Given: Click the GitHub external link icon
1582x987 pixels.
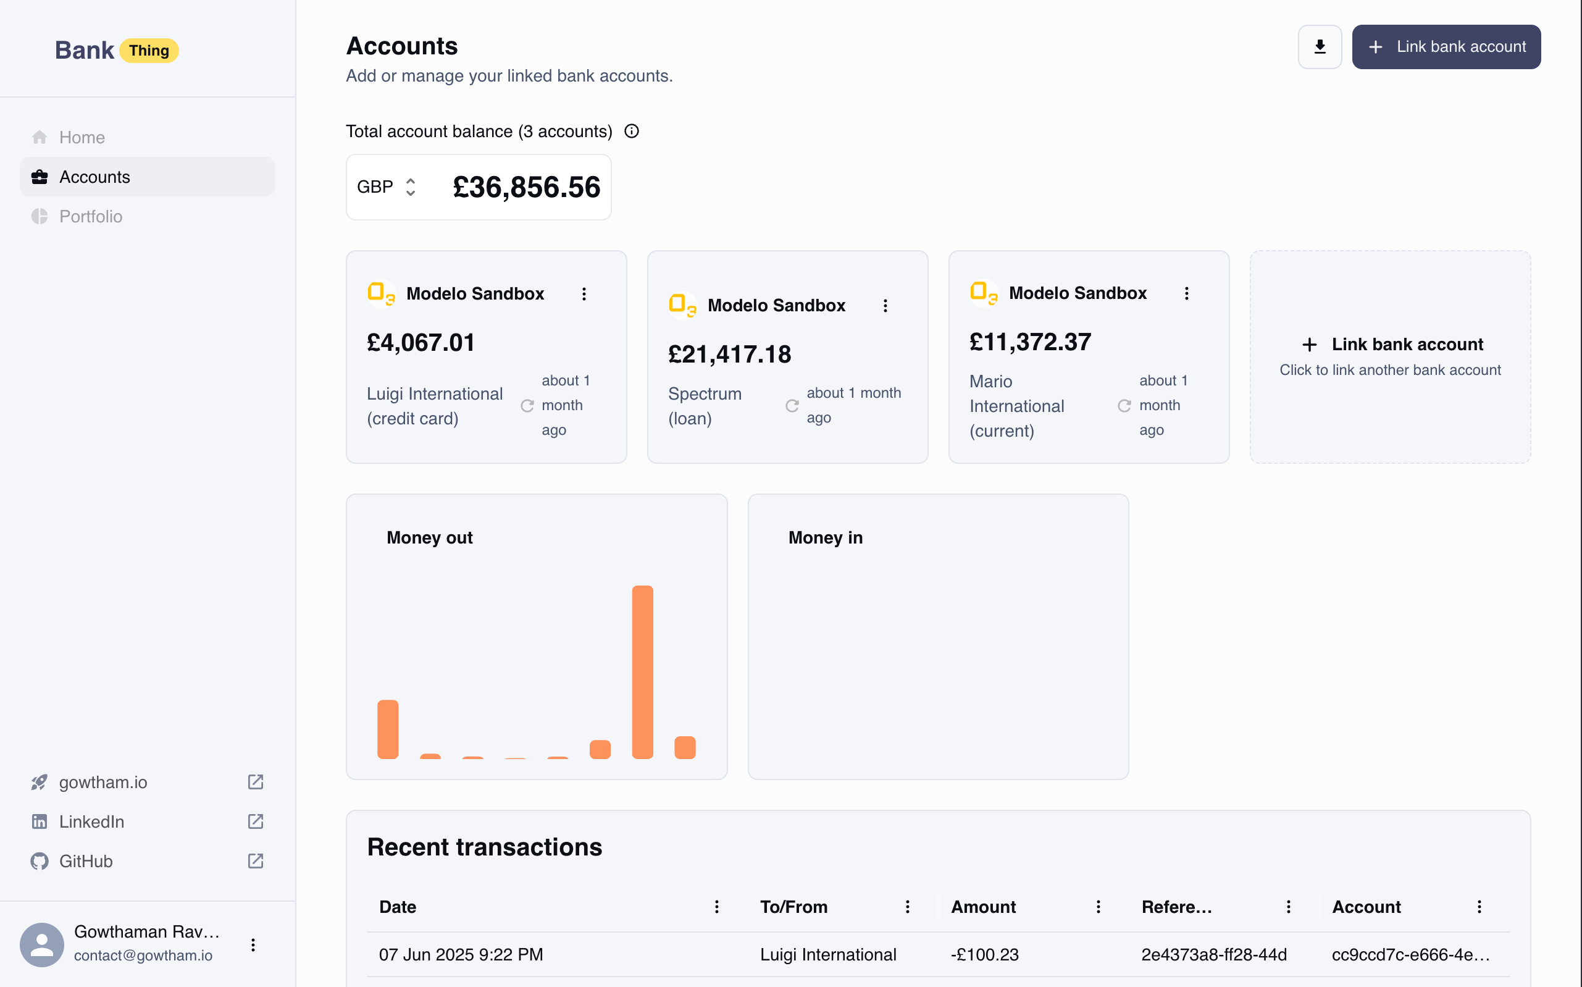Looking at the screenshot, I should click(x=255, y=861).
